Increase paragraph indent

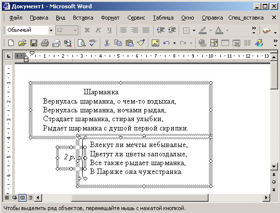172,30
